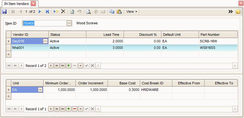The width and height of the screenshot is (244, 118).
Task: Close the IN Item Vendors tab
Action: click(x=33, y=3)
